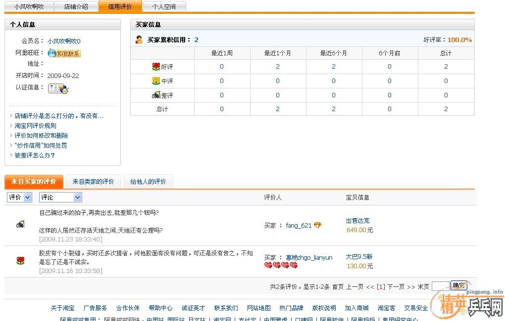The height and width of the screenshot is (321, 505).
Task: Click the Aliwangwang contact me icon
Action: 64,53
